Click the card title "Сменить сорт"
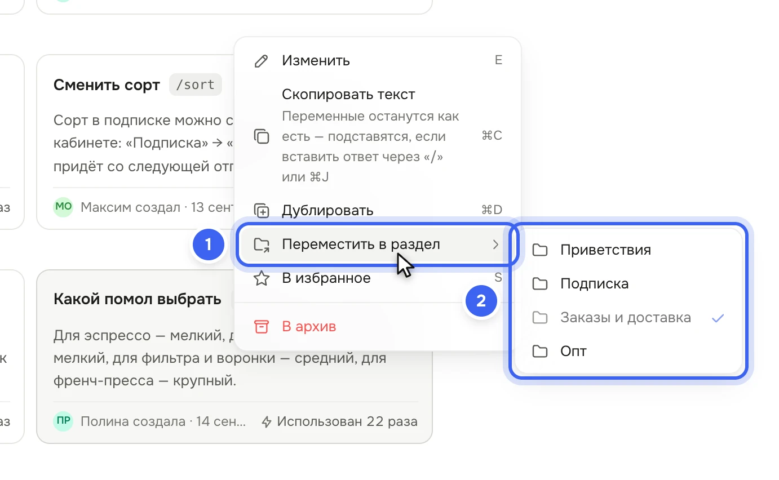The width and height of the screenshot is (779, 480). (107, 85)
